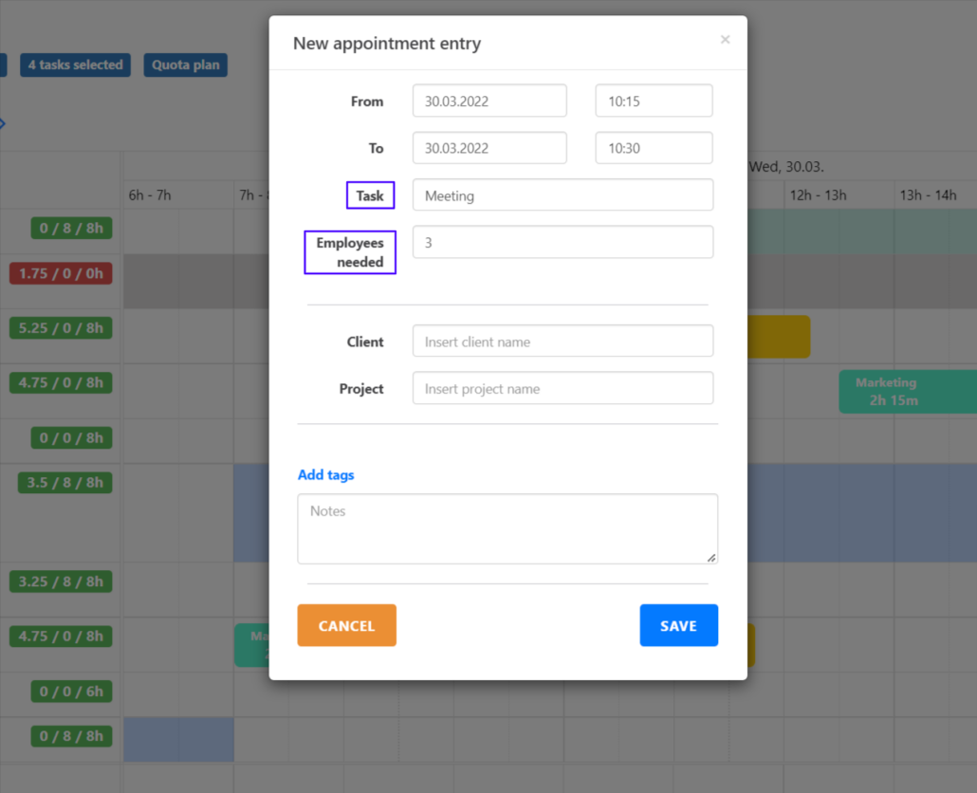Select the Task field containing Meeting
The image size is (977, 793).
562,195
